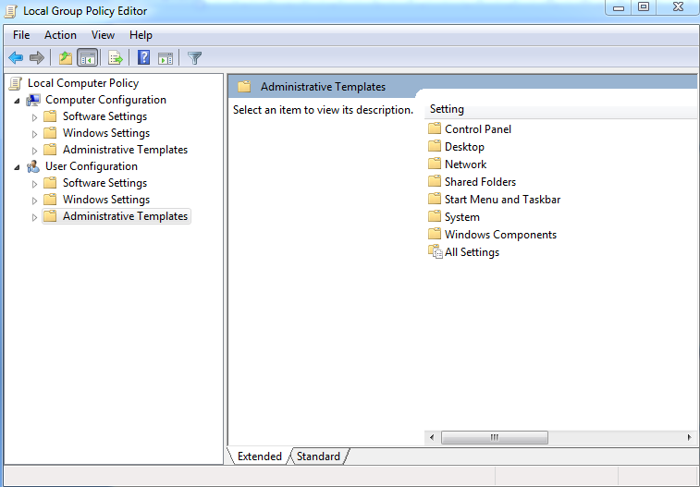The image size is (700, 487).
Task: Select Administrative Templates under Computer Configuration
Action: (125, 150)
